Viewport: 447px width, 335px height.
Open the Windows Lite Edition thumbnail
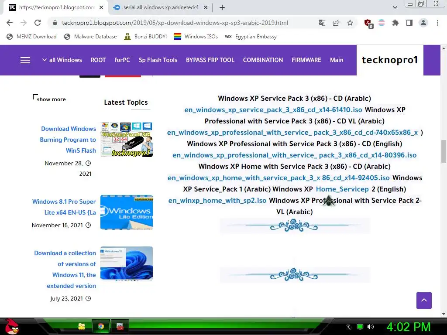click(127, 212)
